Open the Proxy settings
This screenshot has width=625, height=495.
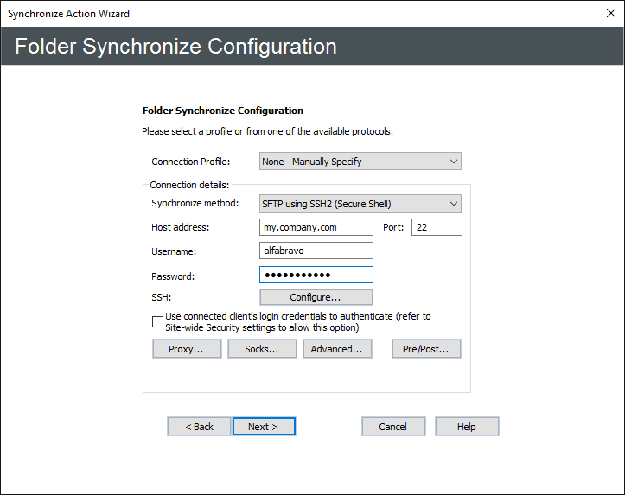click(187, 349)
